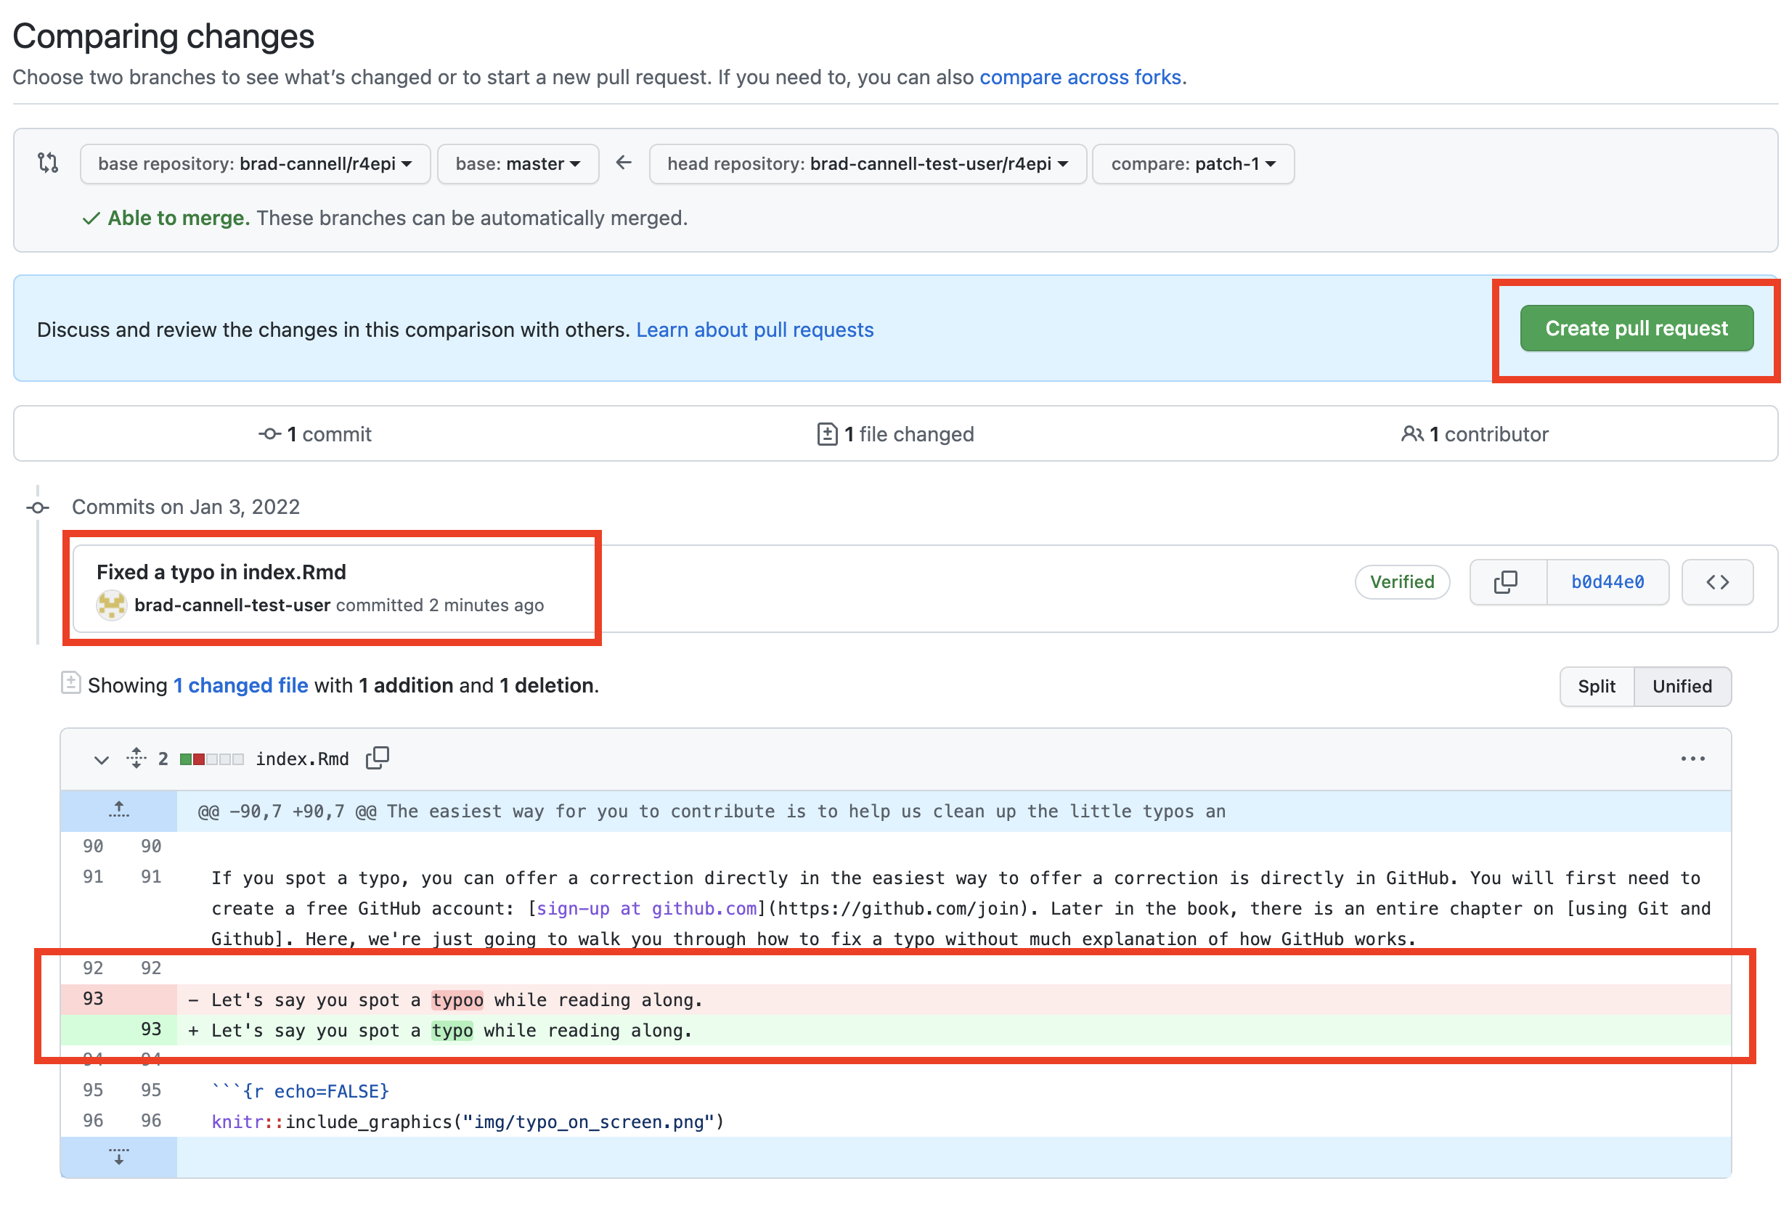Click sign-up at github.com text in diff

[646, 908]
